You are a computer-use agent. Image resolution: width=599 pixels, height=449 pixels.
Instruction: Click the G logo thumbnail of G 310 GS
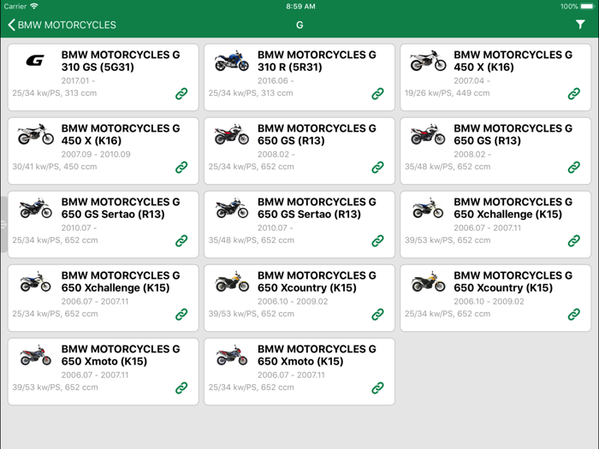pyautogui.click(x=35, y=61)
